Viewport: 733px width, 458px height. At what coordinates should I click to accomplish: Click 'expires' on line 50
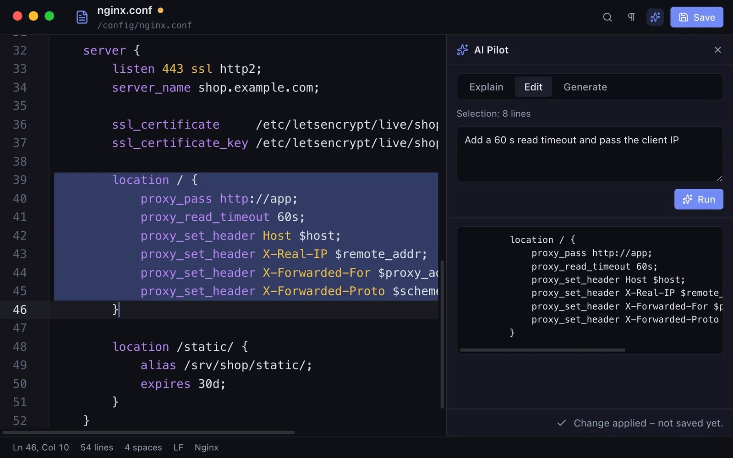165,384
